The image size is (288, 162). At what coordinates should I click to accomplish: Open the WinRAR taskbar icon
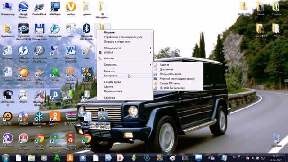185,158
